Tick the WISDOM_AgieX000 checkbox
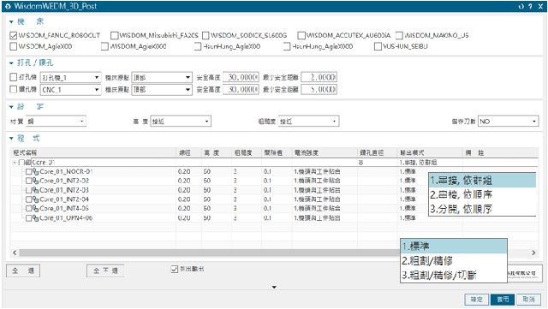The width and height of the screenshot is (548, 309). pyautogui.click(x=104, y=46)
